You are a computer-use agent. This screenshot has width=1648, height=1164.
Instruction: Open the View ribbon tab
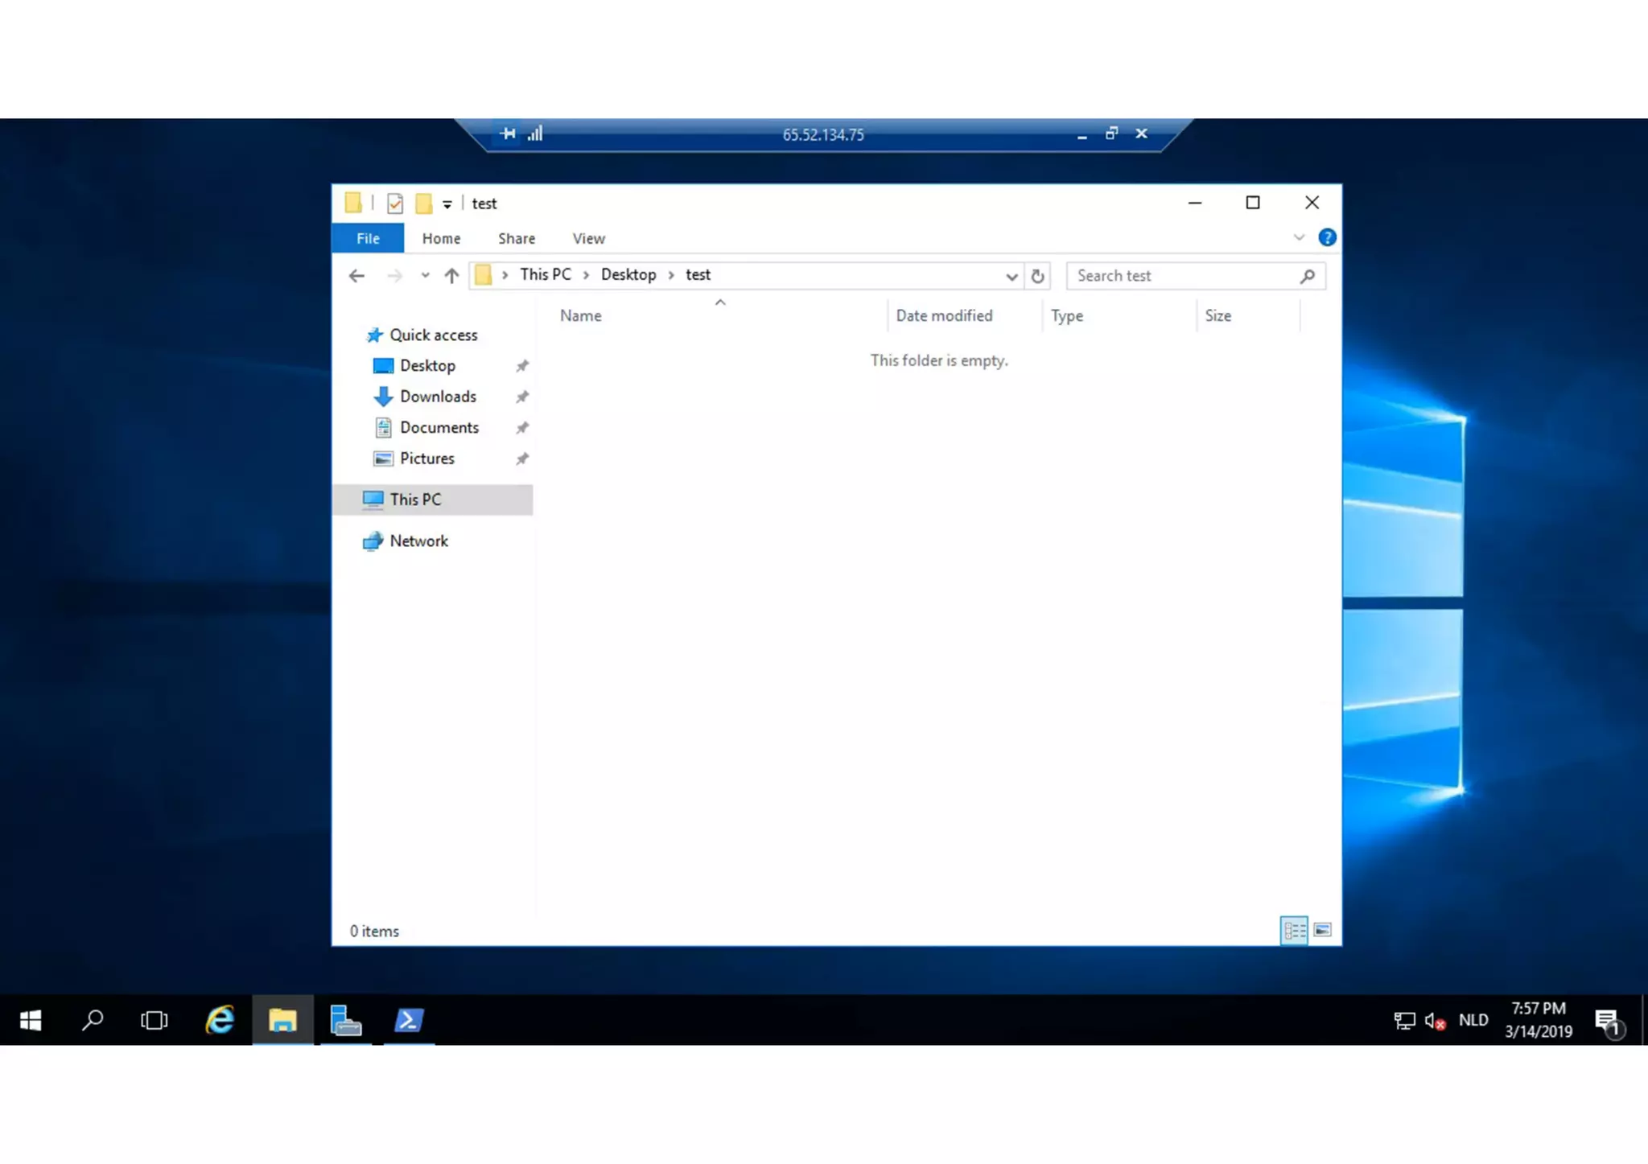point(588,238)
